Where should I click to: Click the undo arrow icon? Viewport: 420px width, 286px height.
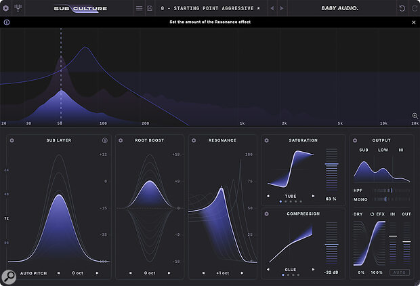(x=402, y=8)
